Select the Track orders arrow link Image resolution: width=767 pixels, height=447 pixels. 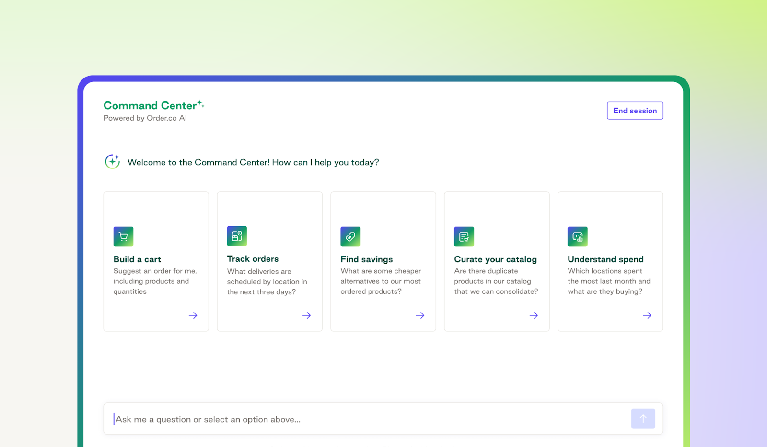pos(307,315)
